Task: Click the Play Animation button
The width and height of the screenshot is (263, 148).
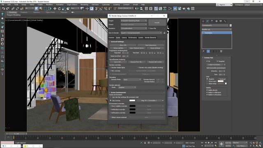Action: [x=209, y=143]
